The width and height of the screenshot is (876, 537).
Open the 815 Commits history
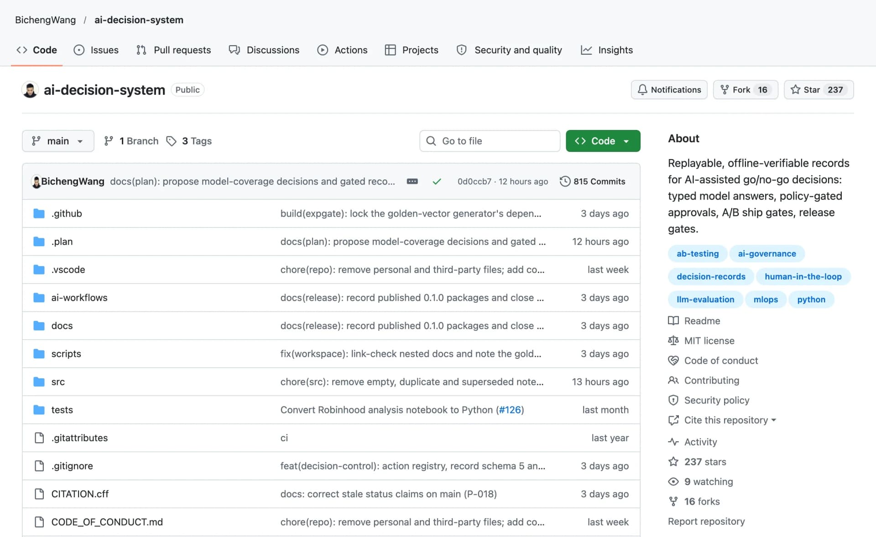point(592,181)
